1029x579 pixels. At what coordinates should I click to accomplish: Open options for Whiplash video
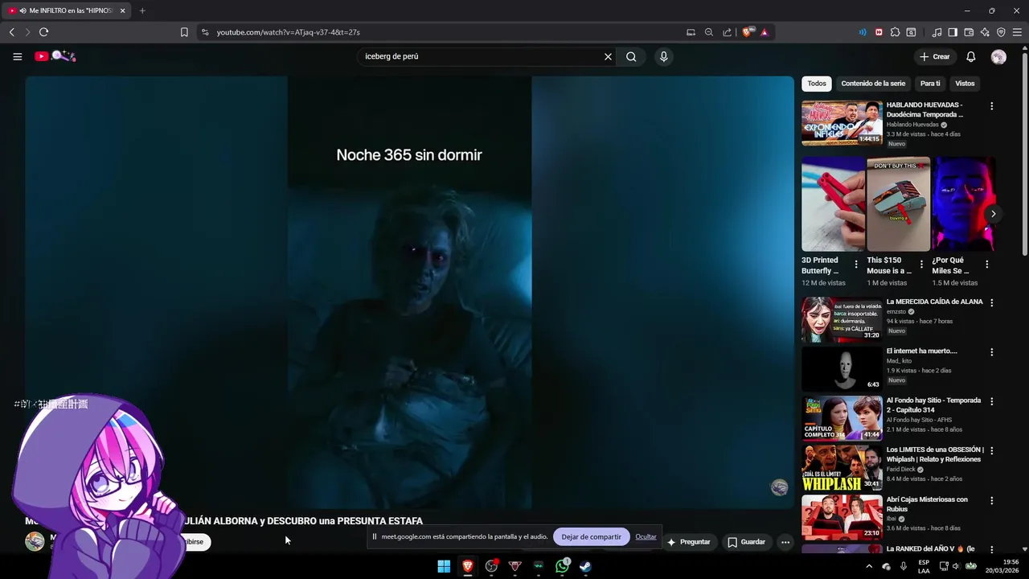pyautogui.click(x=991, y=450)
